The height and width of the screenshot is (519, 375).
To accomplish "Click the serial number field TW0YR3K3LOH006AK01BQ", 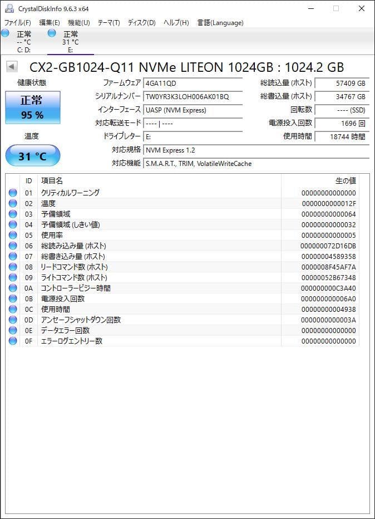I will (x=193, y=97).
